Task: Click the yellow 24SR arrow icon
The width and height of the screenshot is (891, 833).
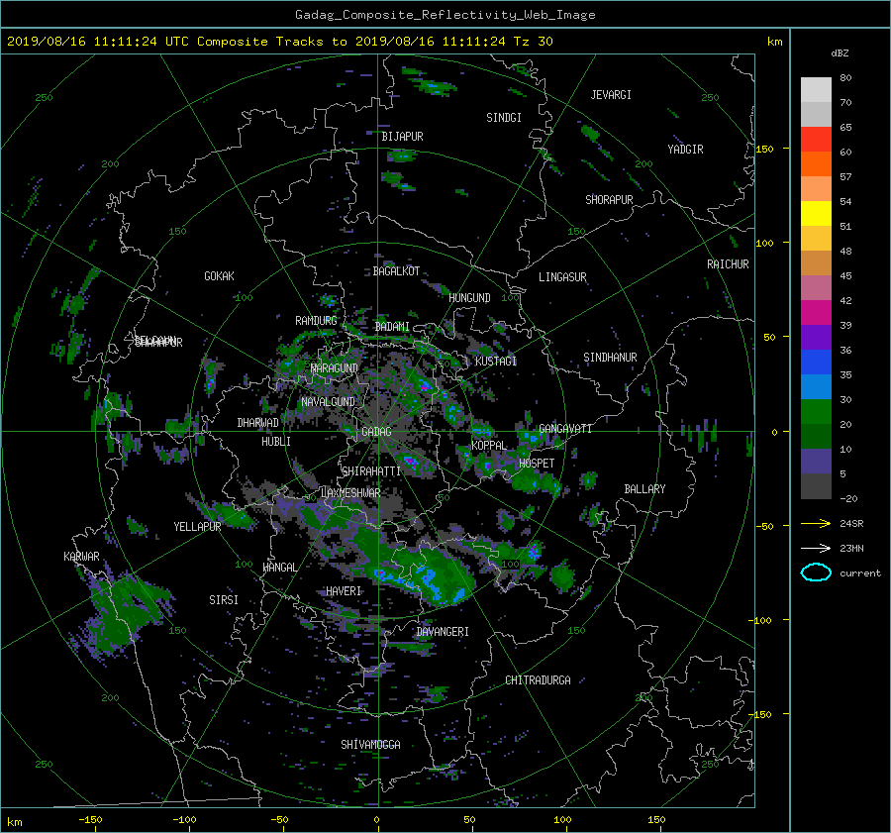Action: pyautogui.click(x=816, y=523)
